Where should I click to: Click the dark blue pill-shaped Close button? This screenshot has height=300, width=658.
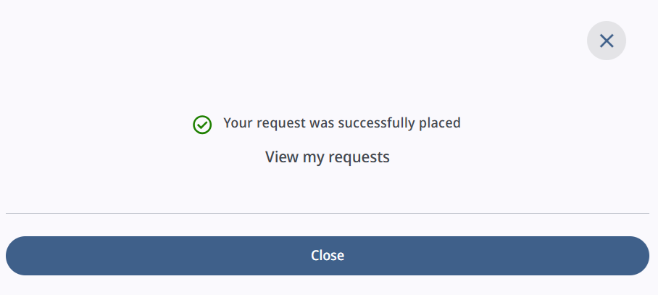click(328, 256)
